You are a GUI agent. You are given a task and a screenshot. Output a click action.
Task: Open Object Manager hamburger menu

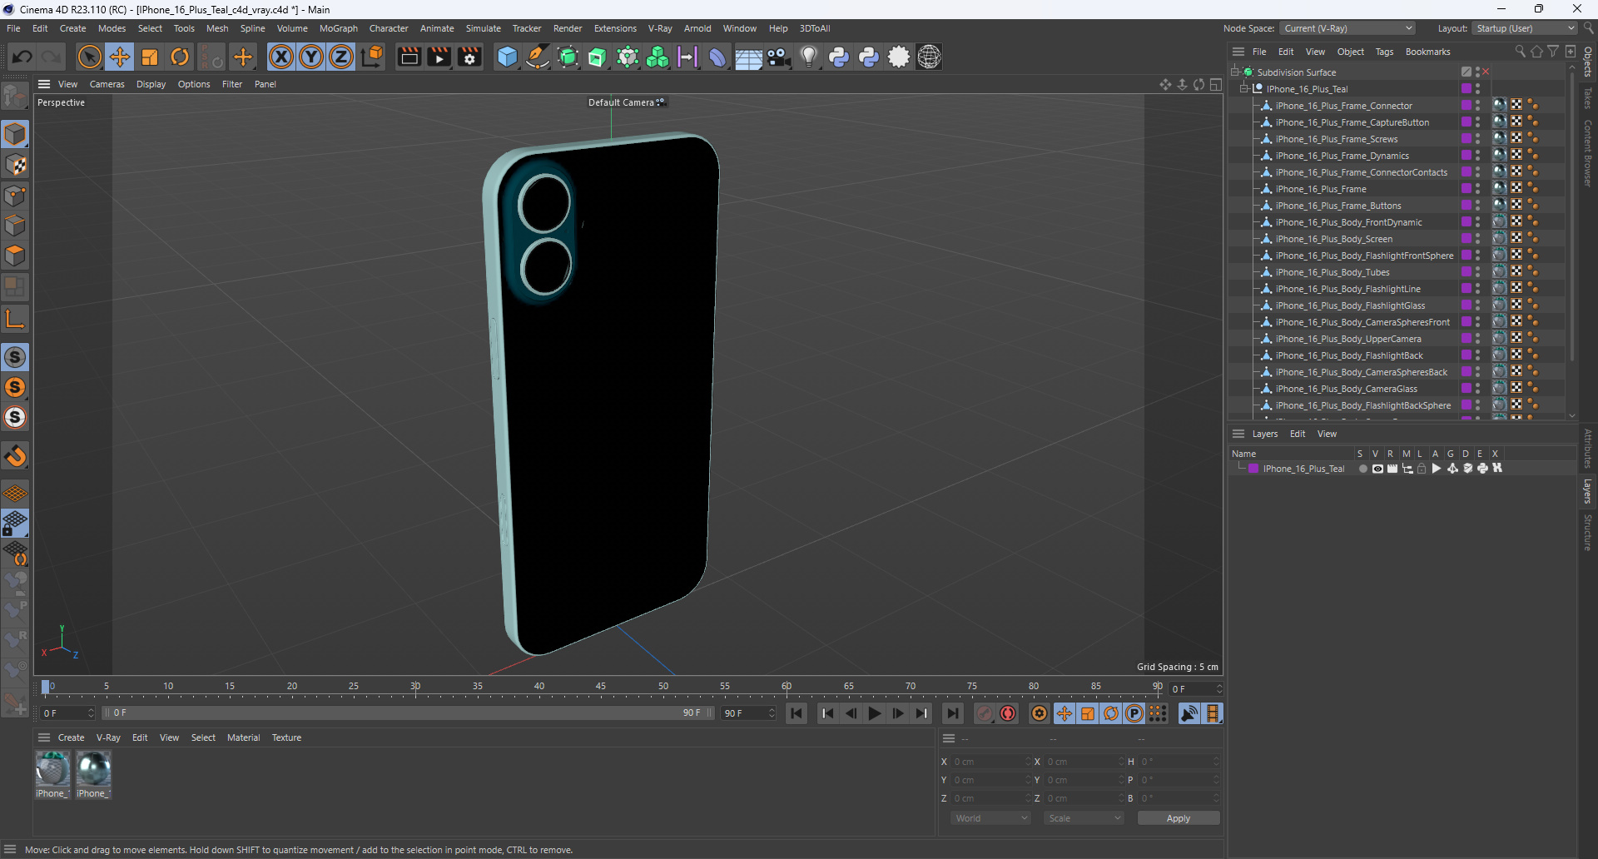[1238, 52]
